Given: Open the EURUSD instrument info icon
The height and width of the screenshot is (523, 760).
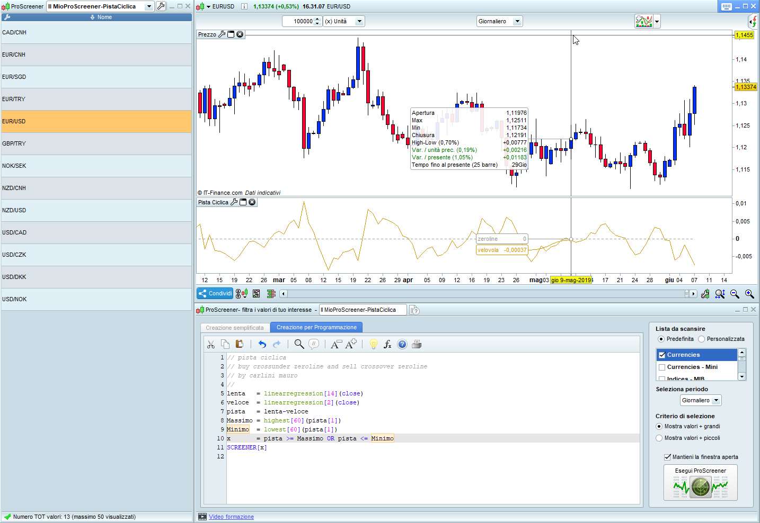Looking at the screenshot, I should (244, 6).
